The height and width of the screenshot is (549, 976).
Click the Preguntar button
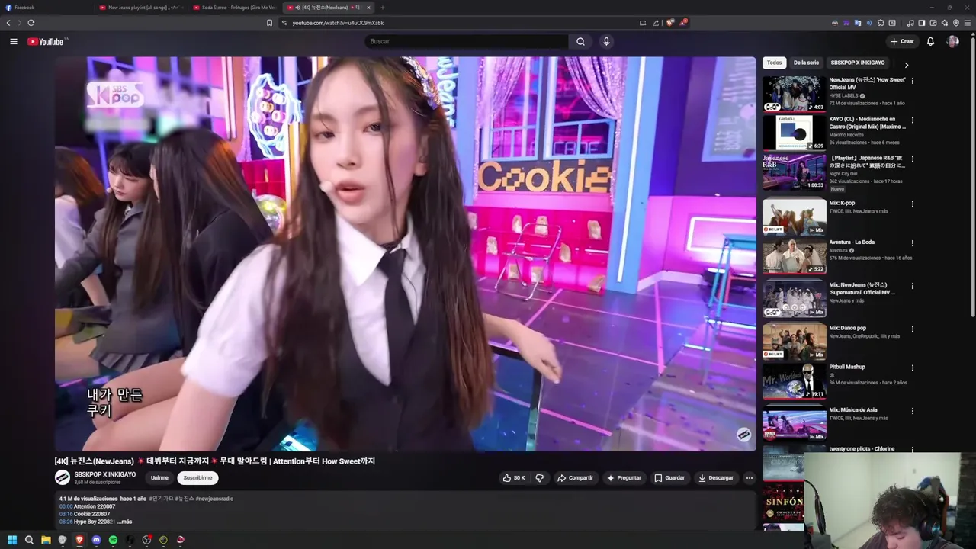pyautogui.click(x=624, y=478)
